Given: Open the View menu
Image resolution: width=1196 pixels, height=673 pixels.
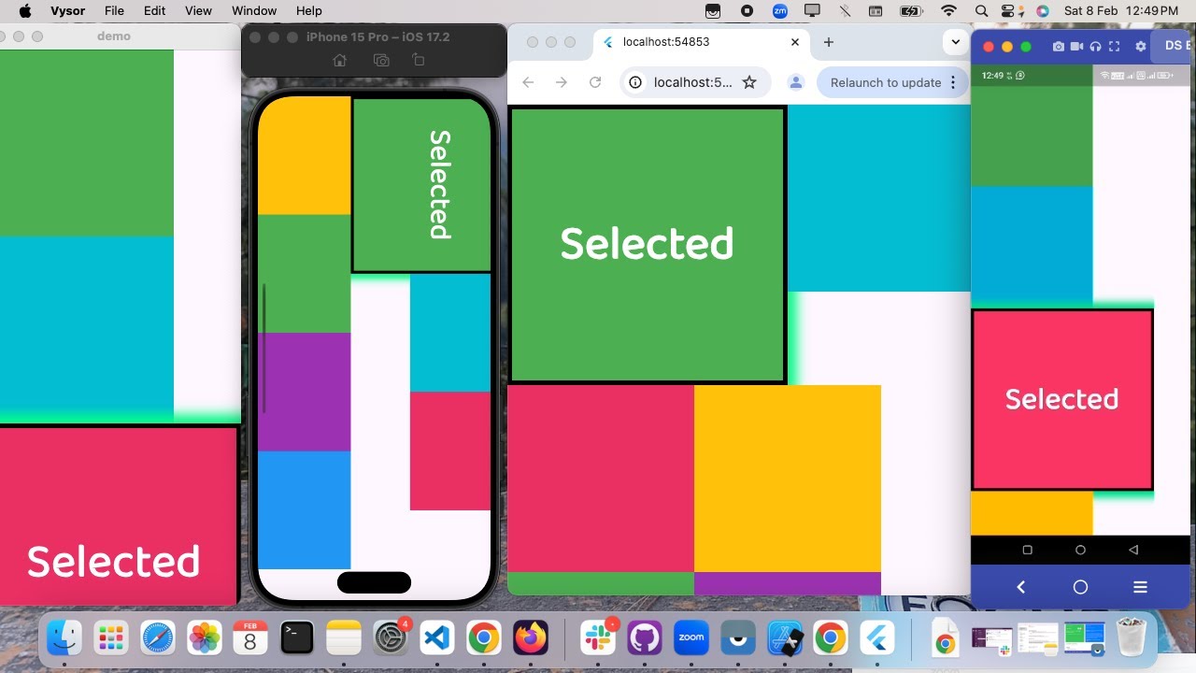Looking at the screenshot, I should point(198,11).
